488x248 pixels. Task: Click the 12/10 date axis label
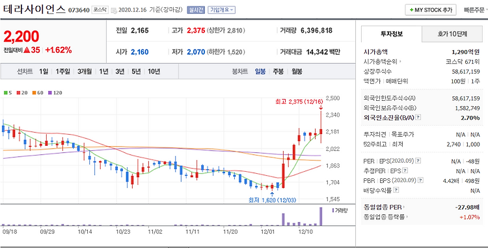[306, 232]
